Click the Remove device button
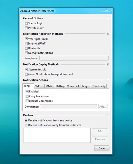This screenshot has height=164, width=133. coord(100,139)
